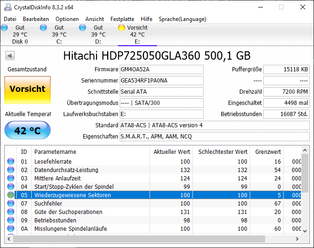Minimize the CrystalDiskInfo window
The image size is (314, 248).
tap(260, 7)
